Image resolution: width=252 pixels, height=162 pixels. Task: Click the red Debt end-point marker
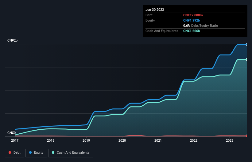coord(247,136)
